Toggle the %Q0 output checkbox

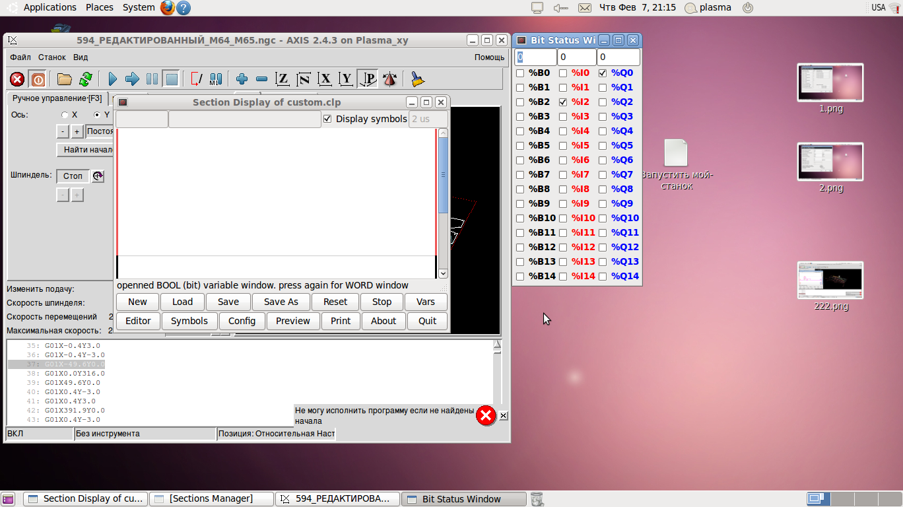(603, 73)
